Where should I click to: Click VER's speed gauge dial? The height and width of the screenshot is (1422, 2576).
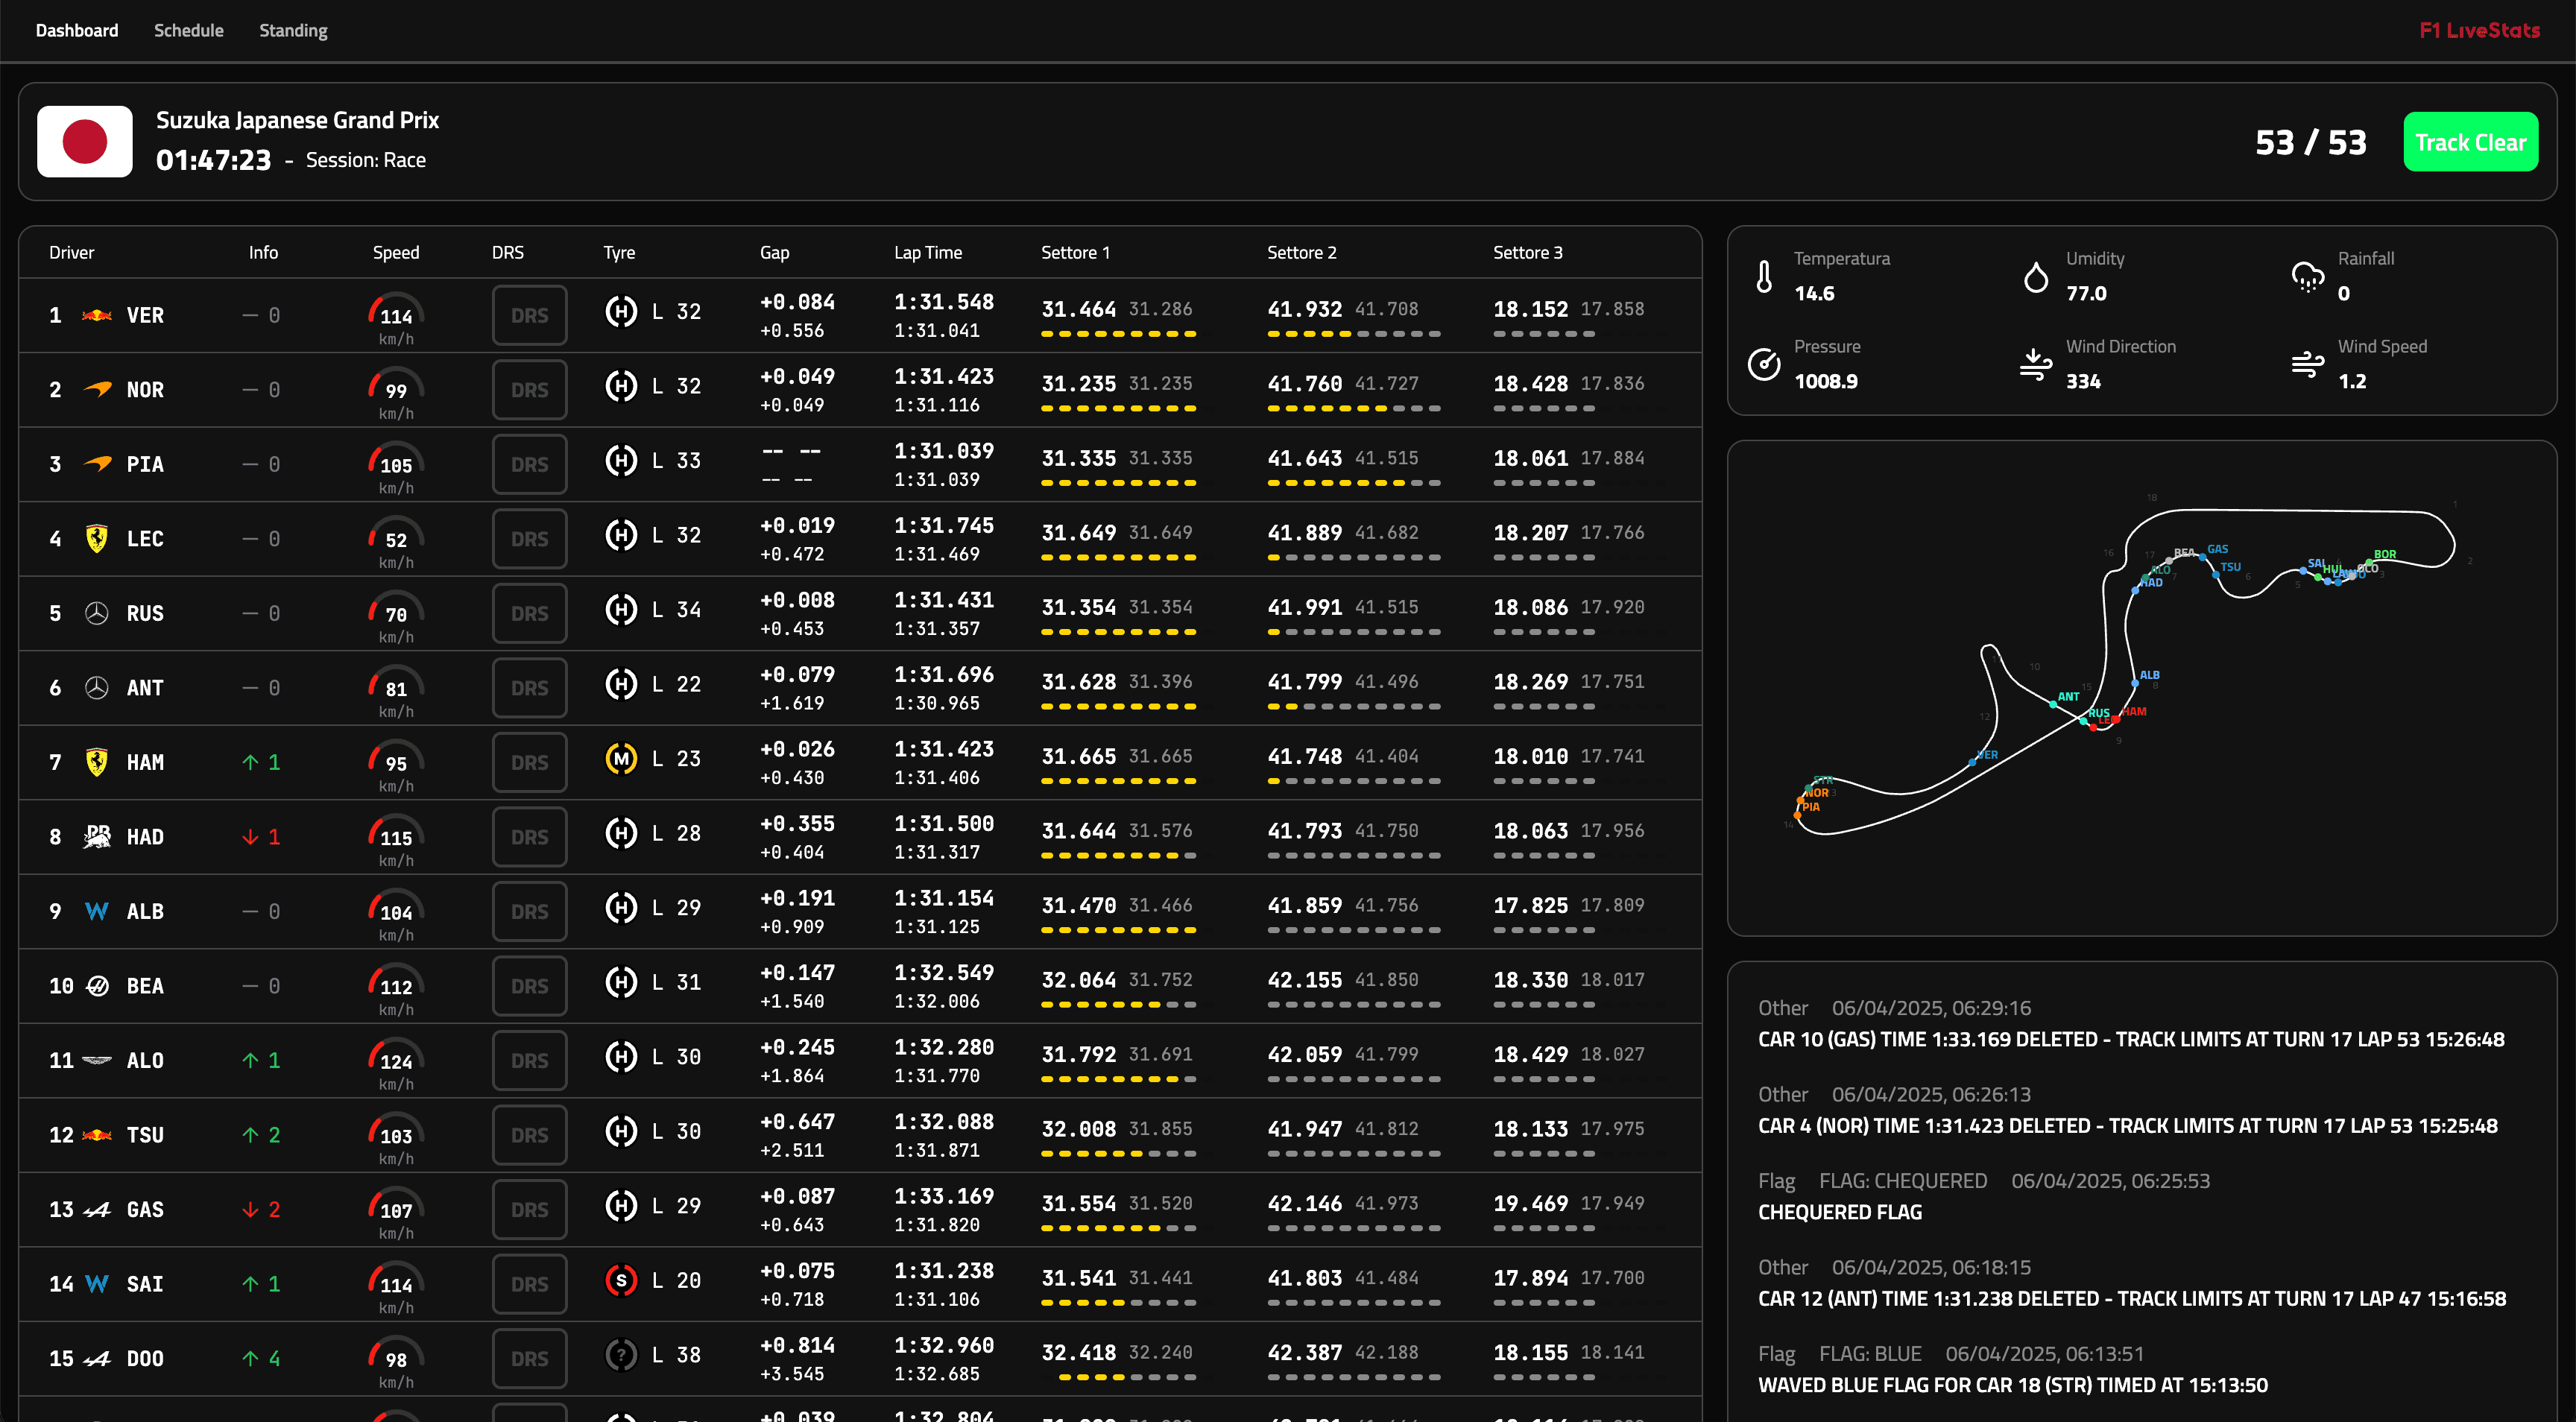tap(396, 313)
